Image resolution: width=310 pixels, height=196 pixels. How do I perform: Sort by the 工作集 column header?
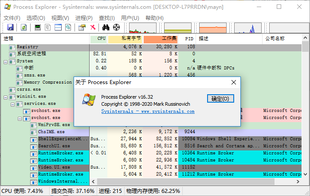(x=161, y=38)
